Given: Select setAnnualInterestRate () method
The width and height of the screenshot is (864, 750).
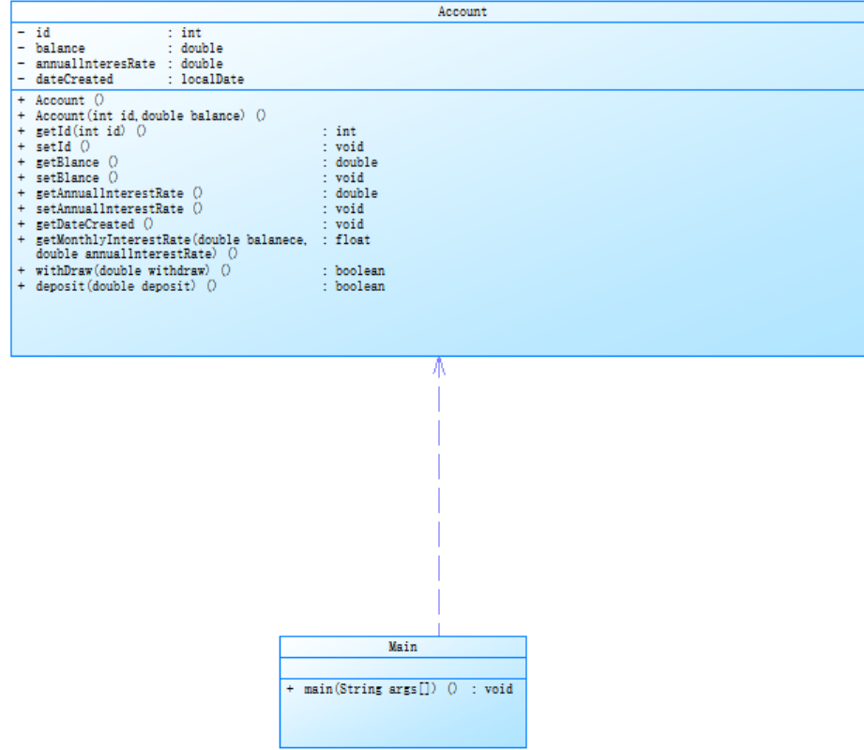Looking at the screenshot, I should click(190, 208).
